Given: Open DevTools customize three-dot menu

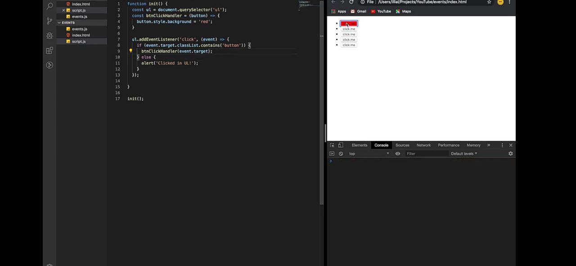Looking at the screenshot, I should [502, 145].
